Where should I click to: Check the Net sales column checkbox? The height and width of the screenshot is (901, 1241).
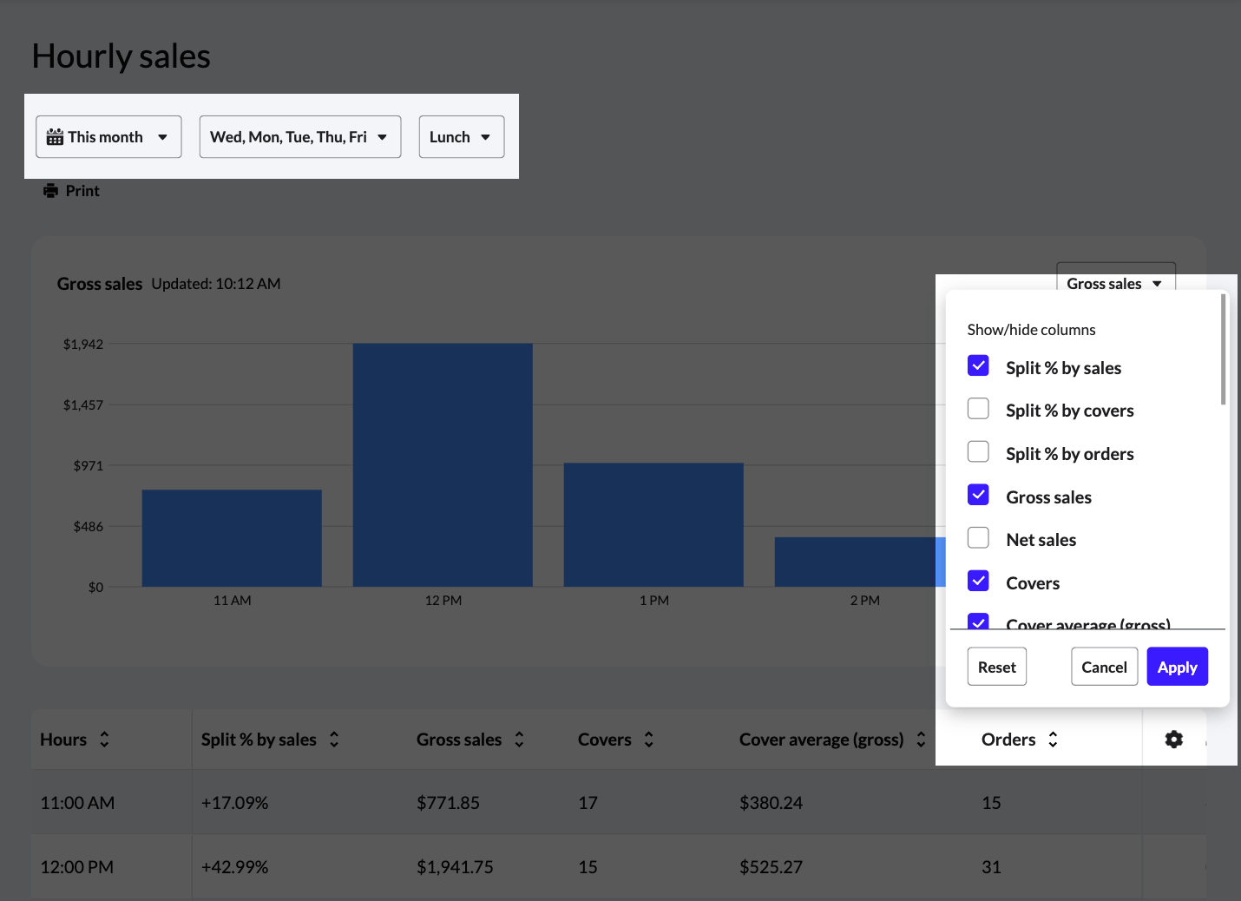[978, 538]
